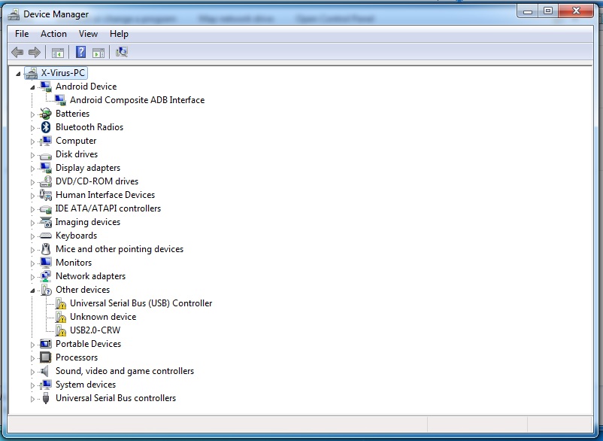Expand the Display adapters category
Screen dimensions: 603x441
(32, 168)
